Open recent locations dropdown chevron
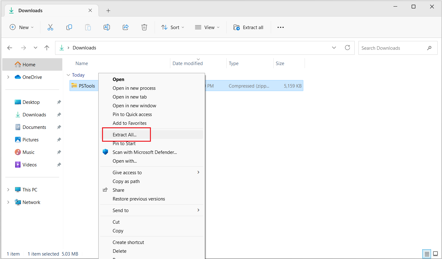Screen dimensions: 442x259 (35, 48)
